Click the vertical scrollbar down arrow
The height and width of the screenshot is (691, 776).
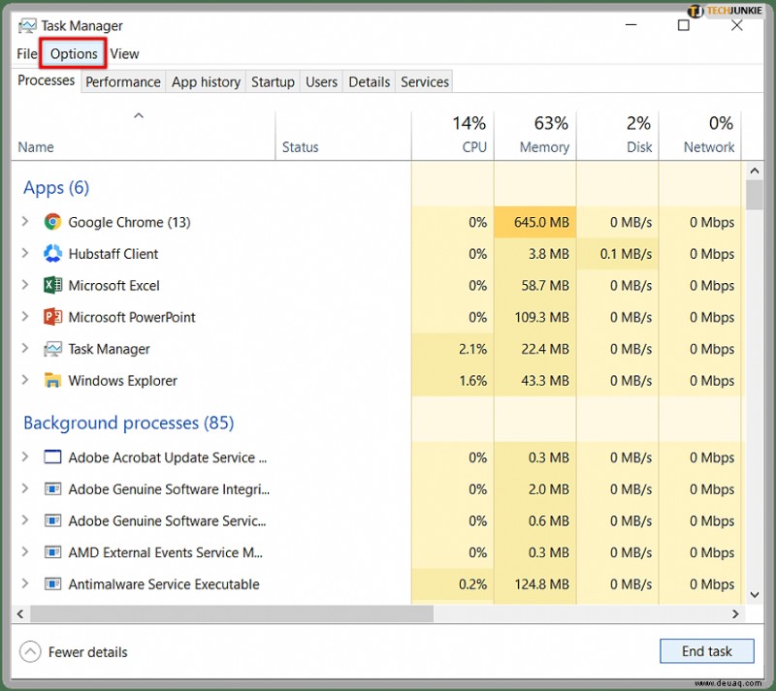pyautogui.click(x=755, y=594)
